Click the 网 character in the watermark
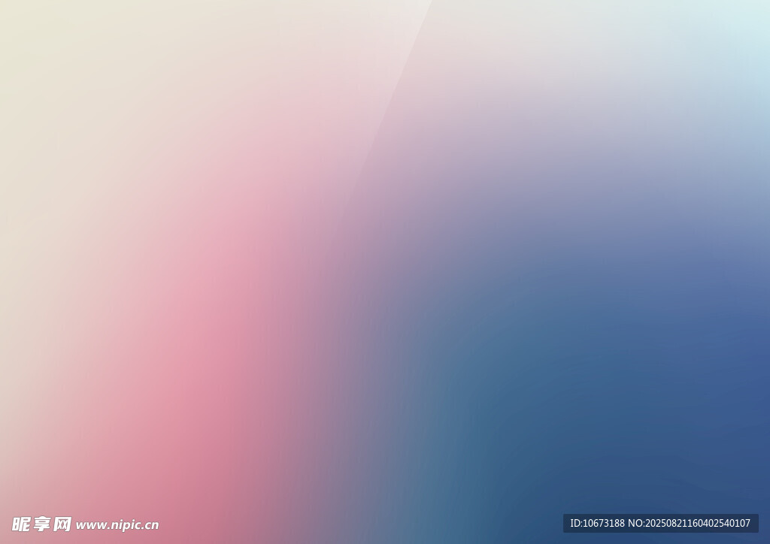This screenshot has width=770, height=544. click(x=62, y=524)
